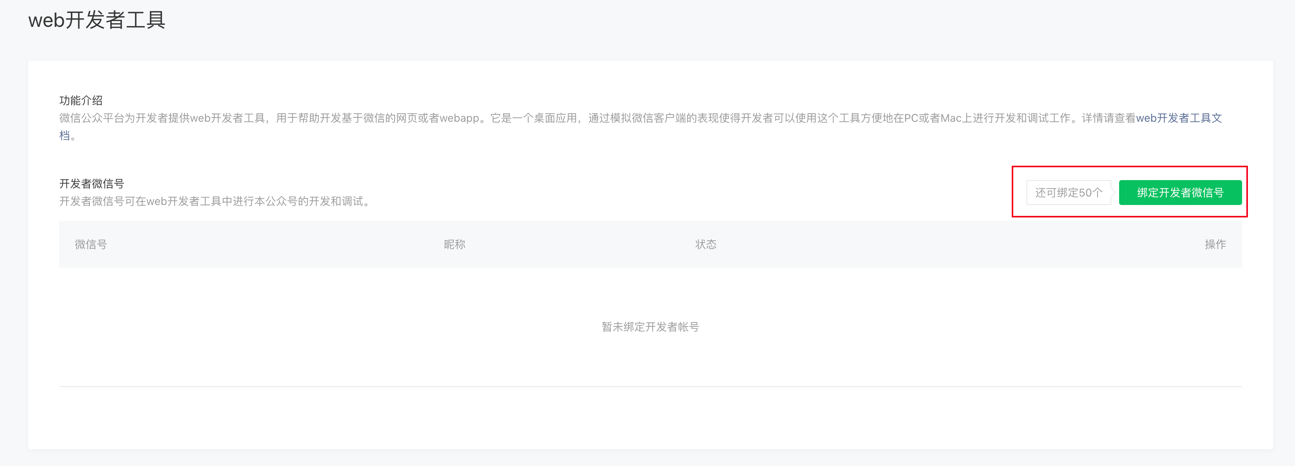Click the 功能介绍 section heading
The height and width of the screenshot is (466, 1295).
point(81,100)
